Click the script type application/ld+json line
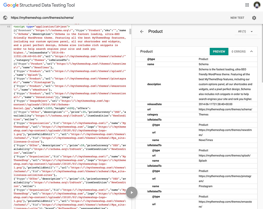 [42, 27]
